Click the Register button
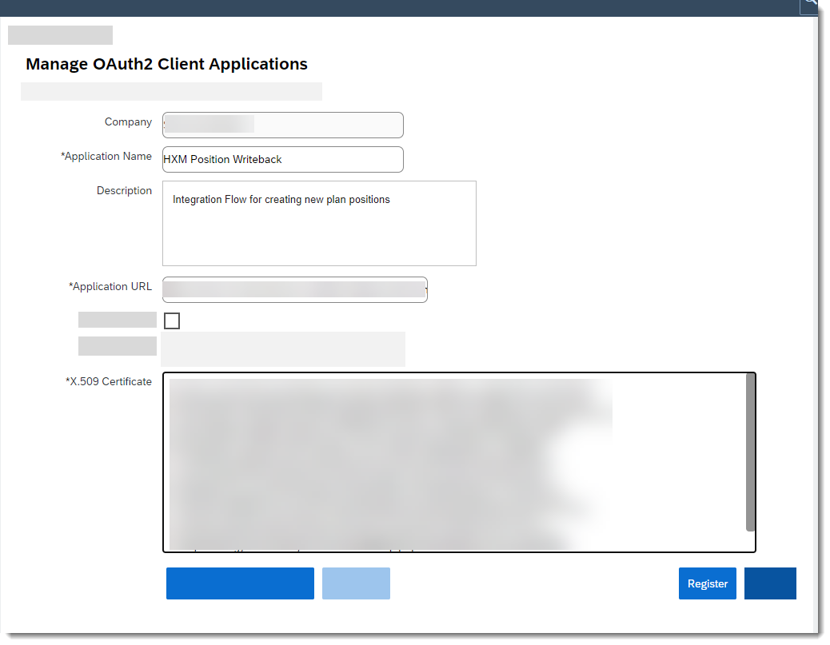 click(x=707, y=583)
